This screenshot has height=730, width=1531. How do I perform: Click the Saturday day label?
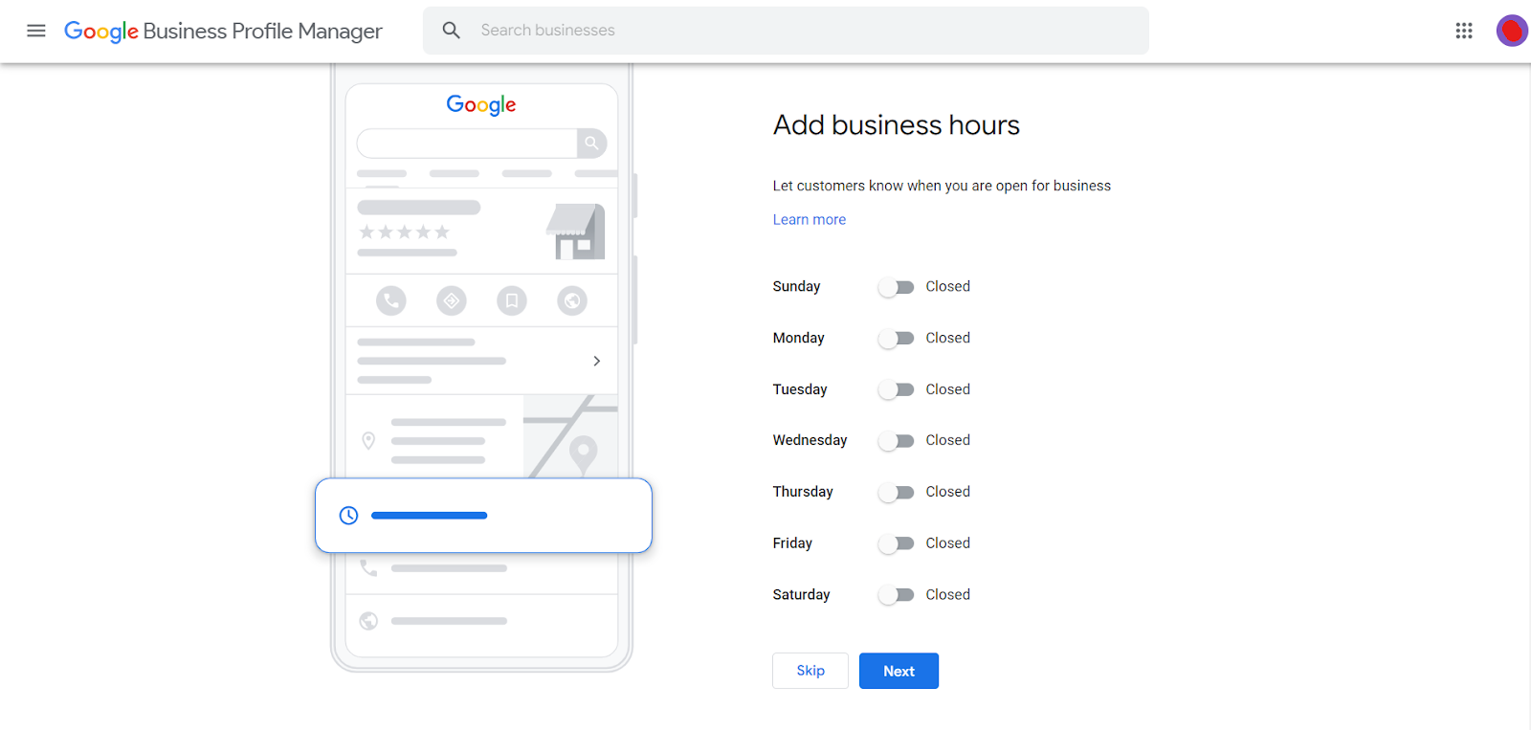[x=801, y=594]
